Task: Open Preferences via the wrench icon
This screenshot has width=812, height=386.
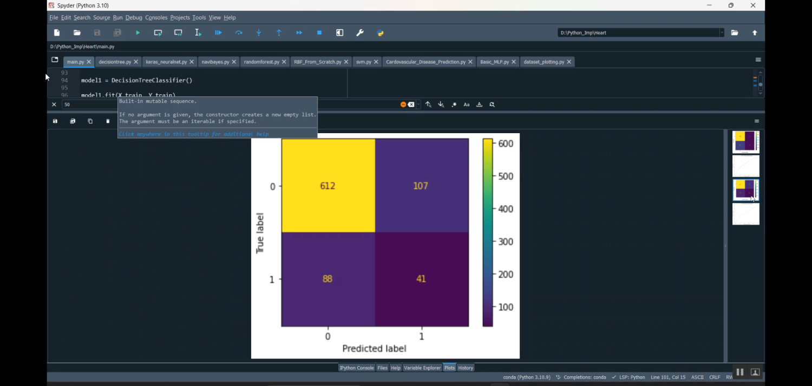Action: point(360,33)
